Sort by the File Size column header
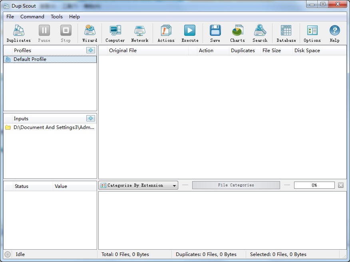 coord(272,51)
